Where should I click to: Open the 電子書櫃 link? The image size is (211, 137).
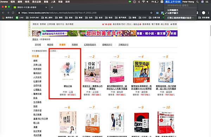pyautogui.click(x=155, y=24)
